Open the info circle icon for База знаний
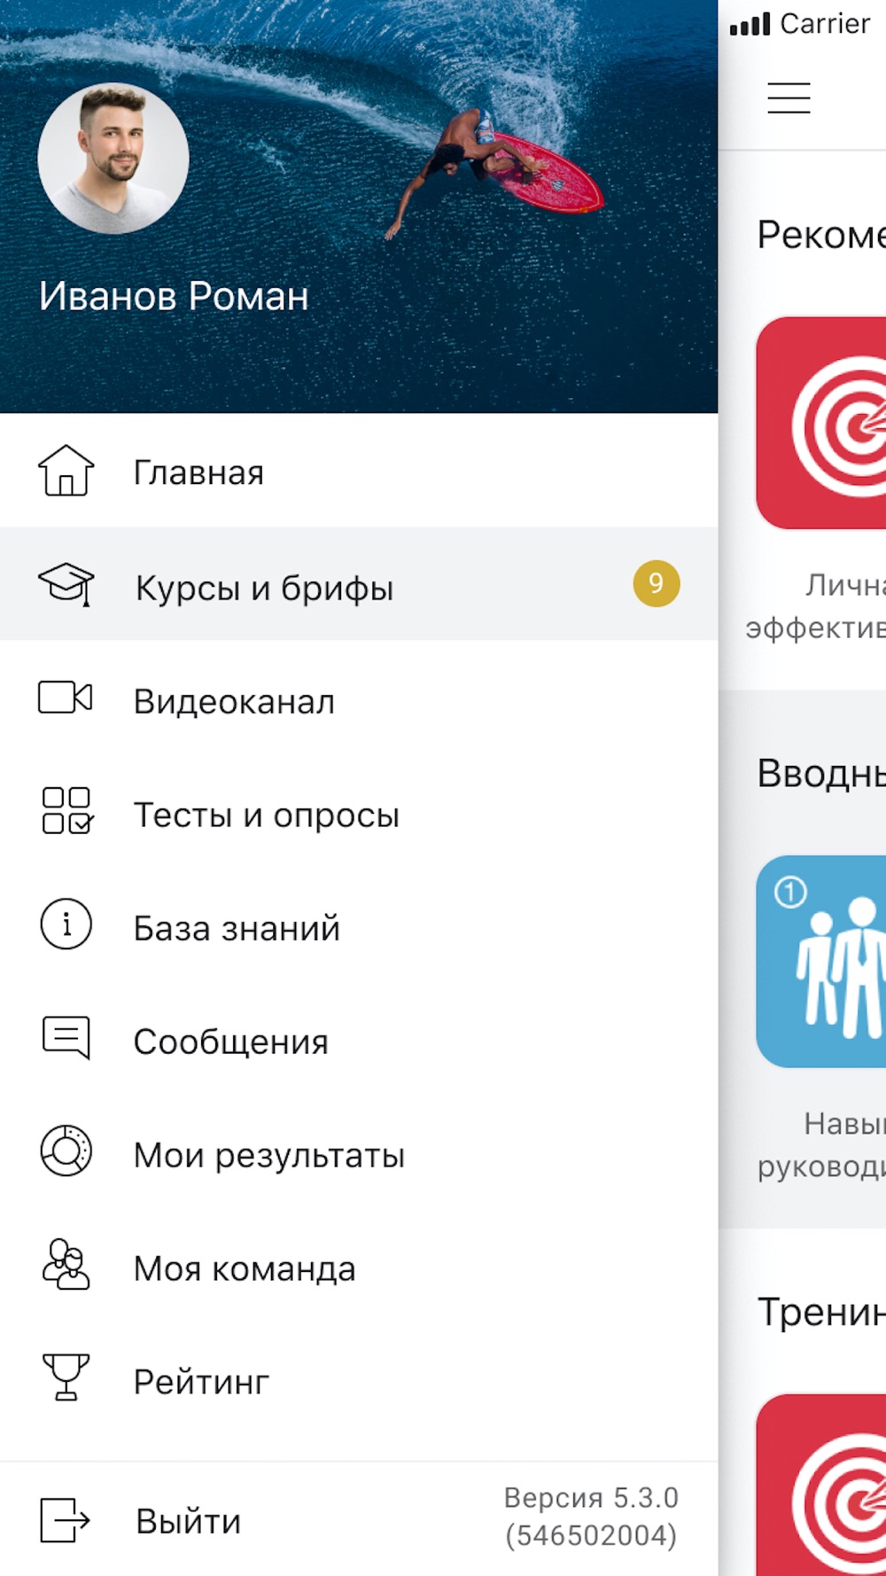The width and height of the screenshot is (886, 1576). (66, 925)
